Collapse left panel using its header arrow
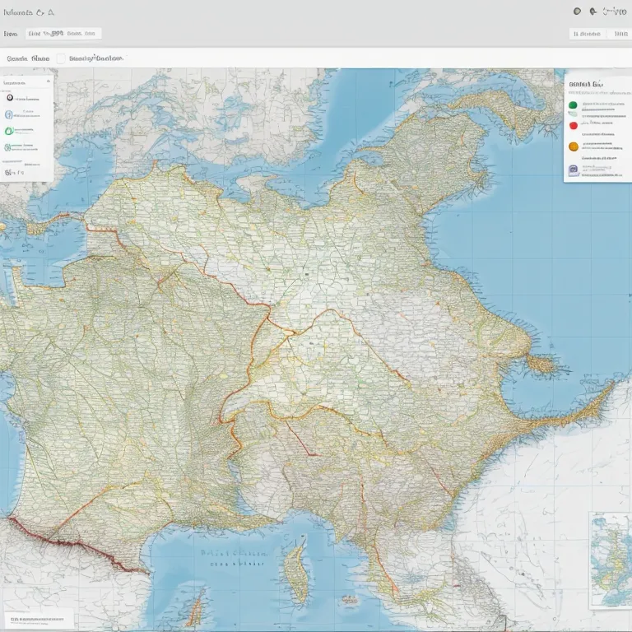The image size is (632, 632). coord(47,82)
